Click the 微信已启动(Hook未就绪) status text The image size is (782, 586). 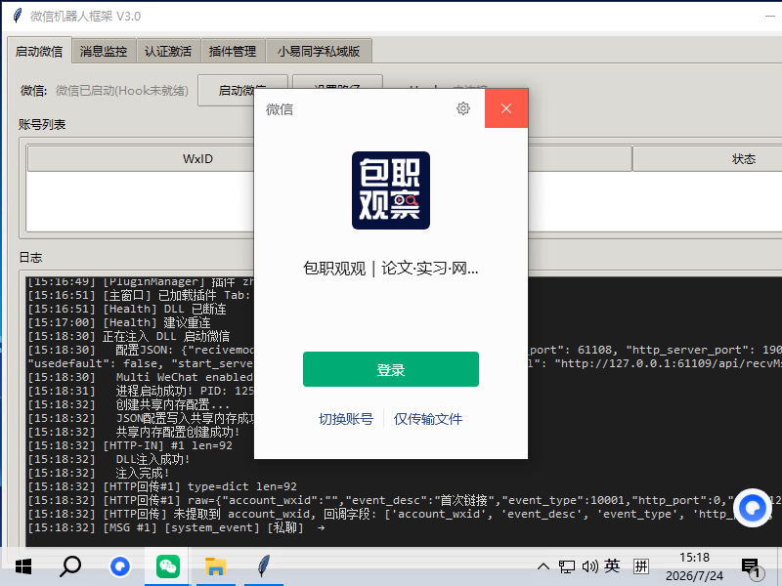click(121, 91)
